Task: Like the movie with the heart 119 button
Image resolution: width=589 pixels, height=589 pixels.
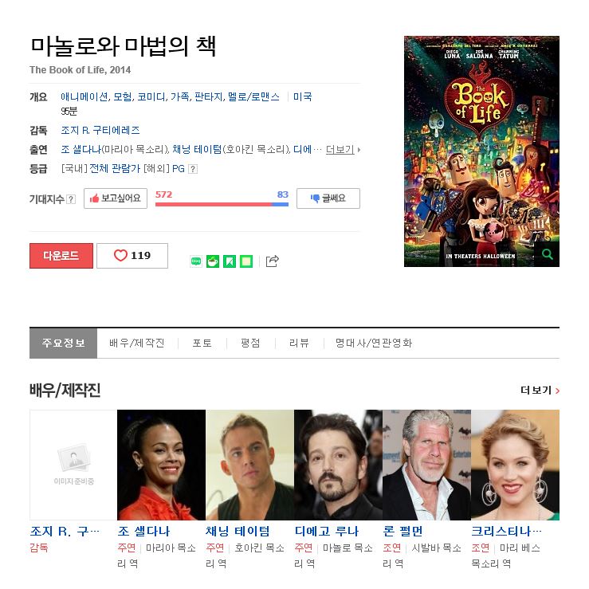Action: (x=132, y=256)
